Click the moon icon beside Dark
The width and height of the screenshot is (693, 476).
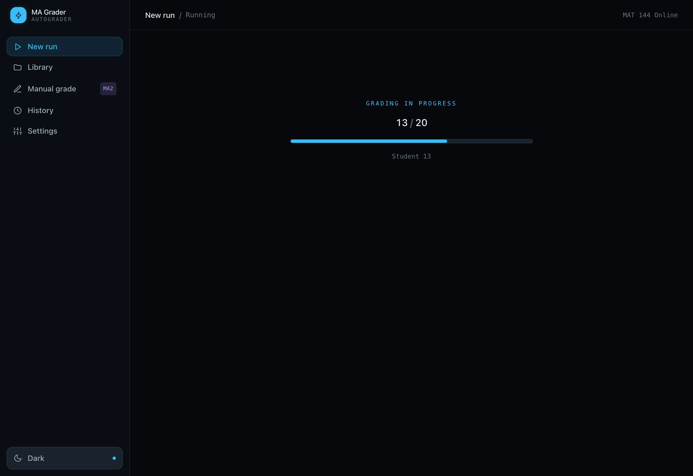coord(18,458)
